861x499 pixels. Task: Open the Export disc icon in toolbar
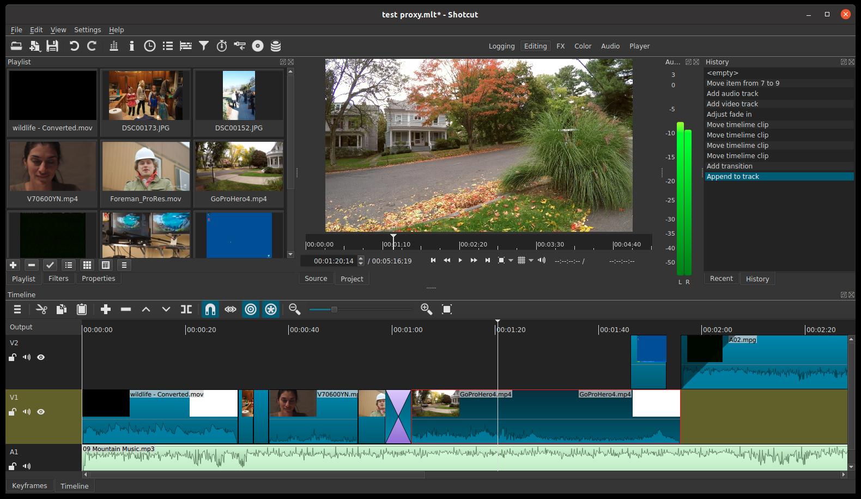point(258,46)
